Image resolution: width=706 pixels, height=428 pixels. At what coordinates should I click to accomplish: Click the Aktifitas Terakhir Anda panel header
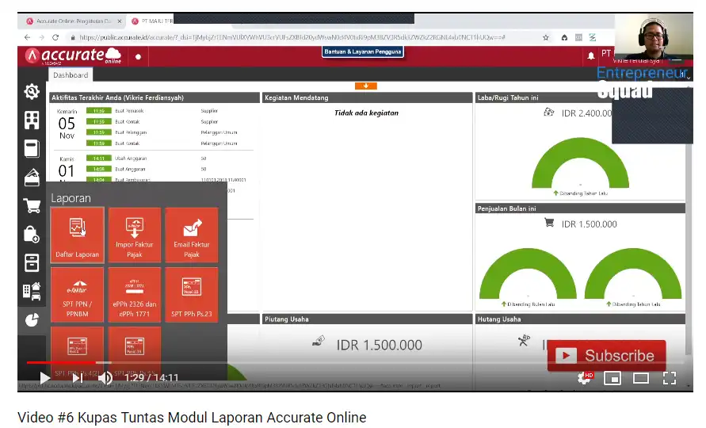[x=154, y=97]
